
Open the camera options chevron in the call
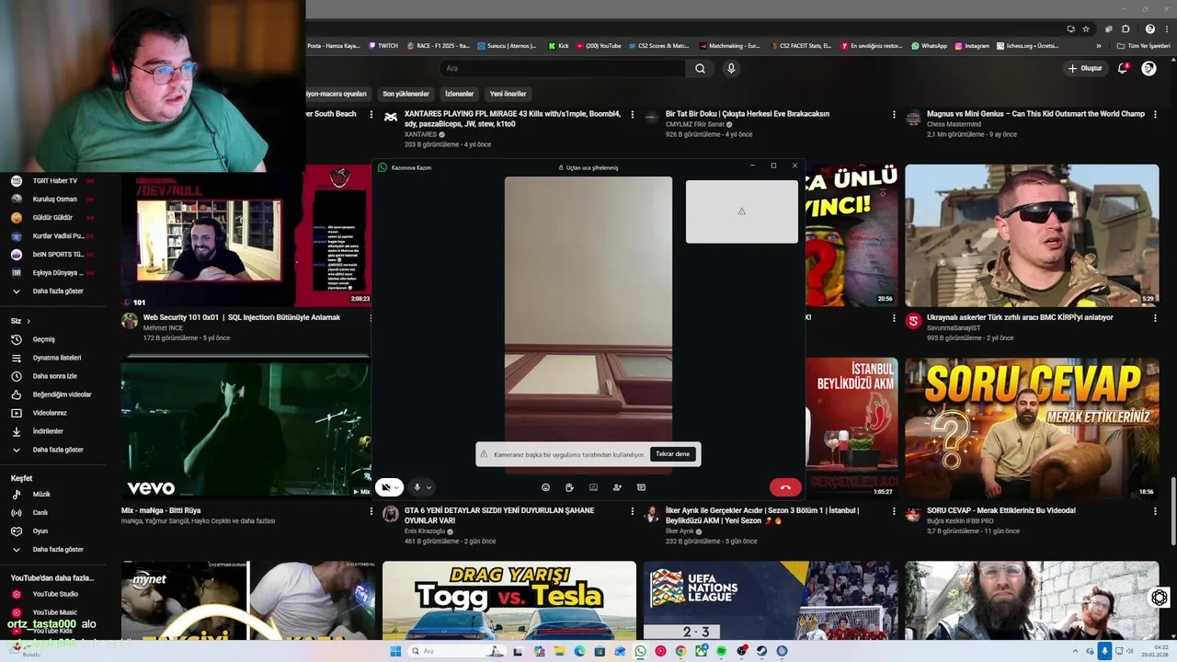(x=397, y=487)
